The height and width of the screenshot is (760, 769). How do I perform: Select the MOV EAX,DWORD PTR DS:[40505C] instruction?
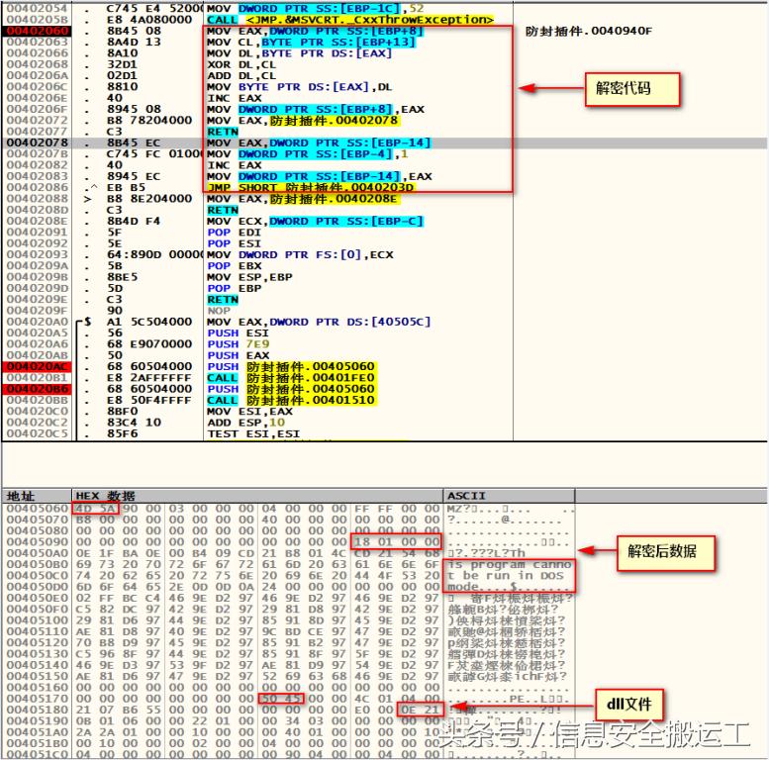click(x=319, y=323)
